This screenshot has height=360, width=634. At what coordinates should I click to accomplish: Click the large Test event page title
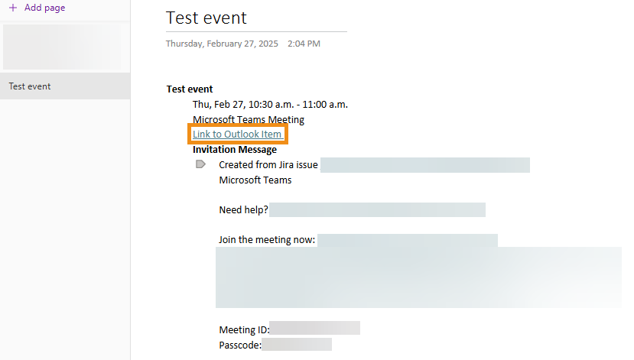coord(206,18)
